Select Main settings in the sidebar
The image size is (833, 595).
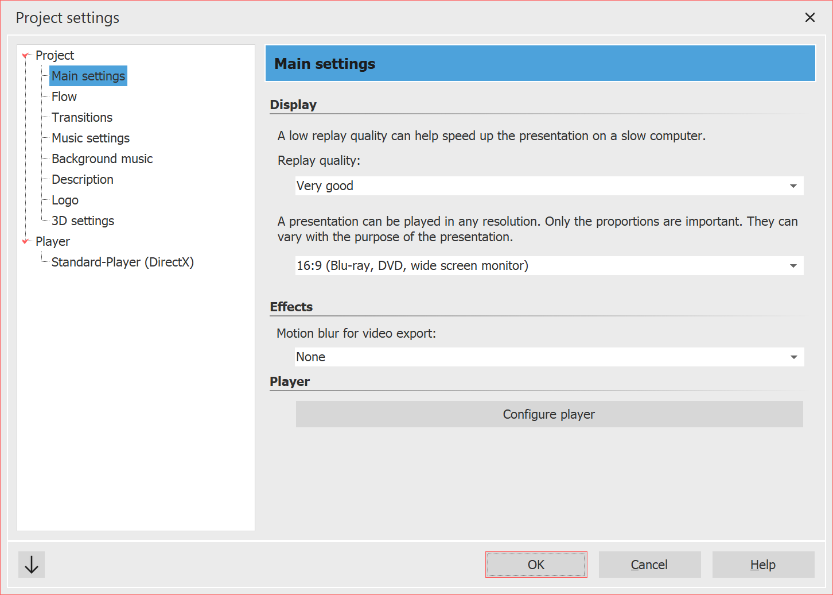pyautogui.click(x=88, y=76)
